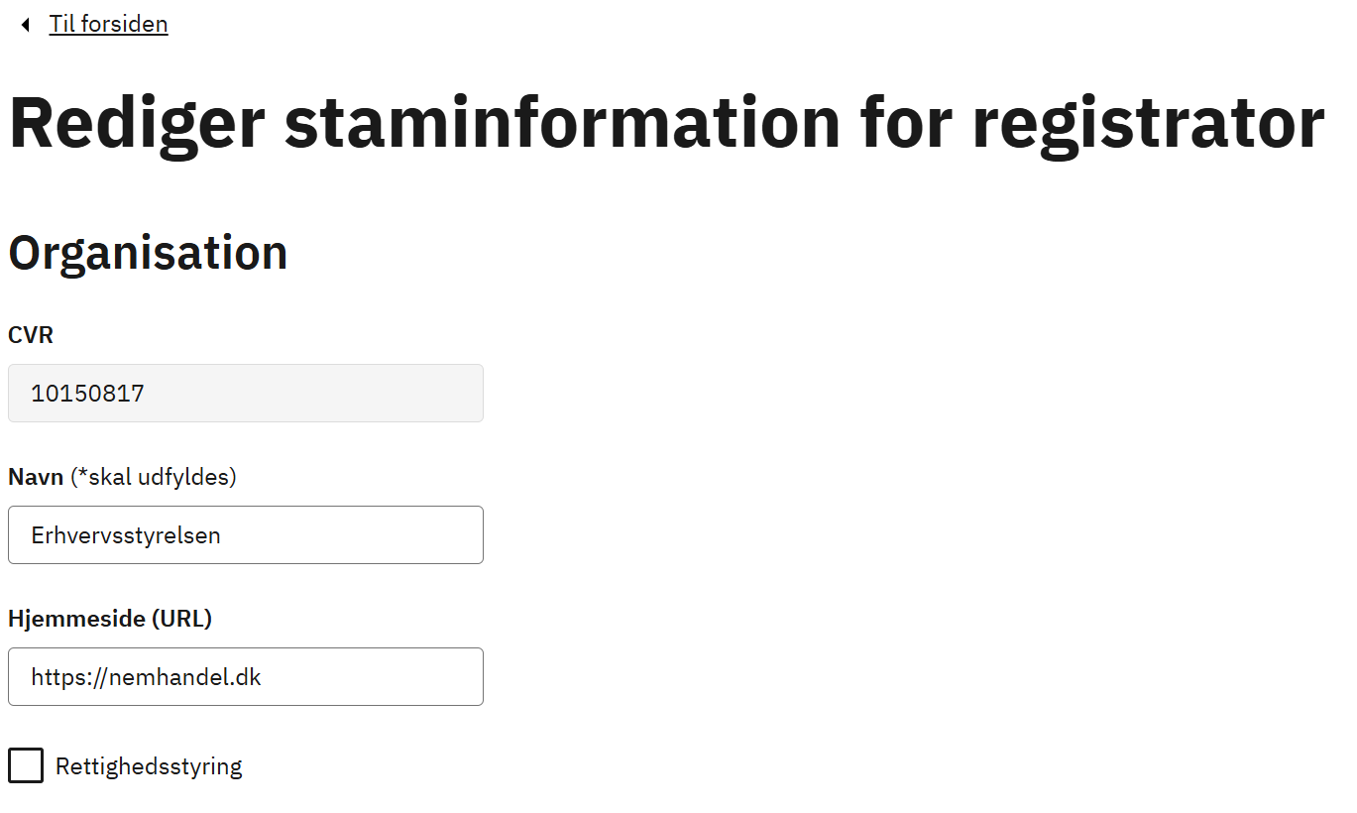
Task: Open the Til forsiden link
Action: click(109, 24)
